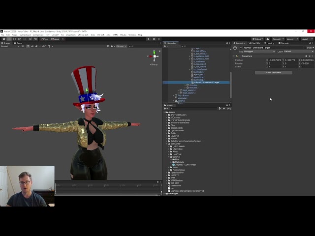Click the Inspector panel lock icon
Viewport: 315px width, 236px height.
click(x=310, y=43)
